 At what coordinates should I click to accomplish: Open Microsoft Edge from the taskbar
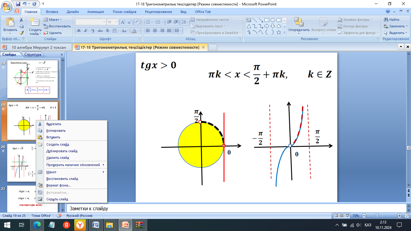tap(37, 225)
